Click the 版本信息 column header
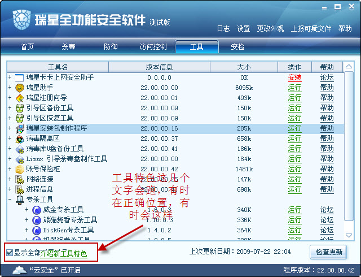This screenshot has height=277, width=361. pos(159,67)
